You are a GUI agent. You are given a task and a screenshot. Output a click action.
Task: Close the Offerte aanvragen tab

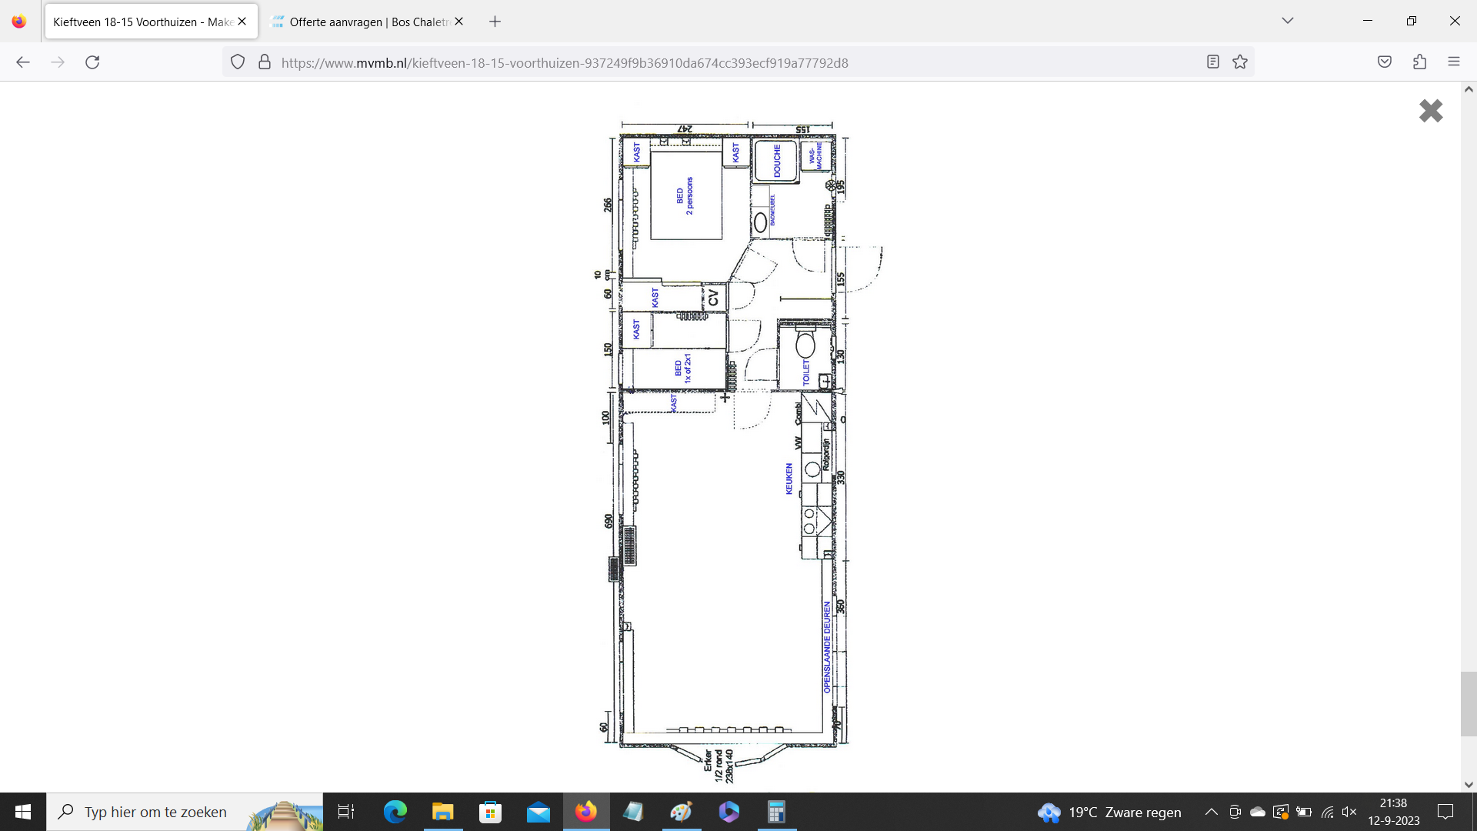[459, 22]
